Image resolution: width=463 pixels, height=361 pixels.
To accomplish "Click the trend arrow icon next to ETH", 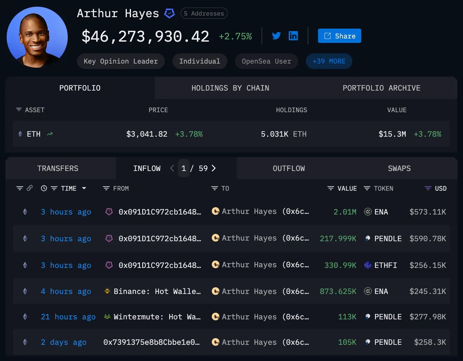I will tap(50, 134).
